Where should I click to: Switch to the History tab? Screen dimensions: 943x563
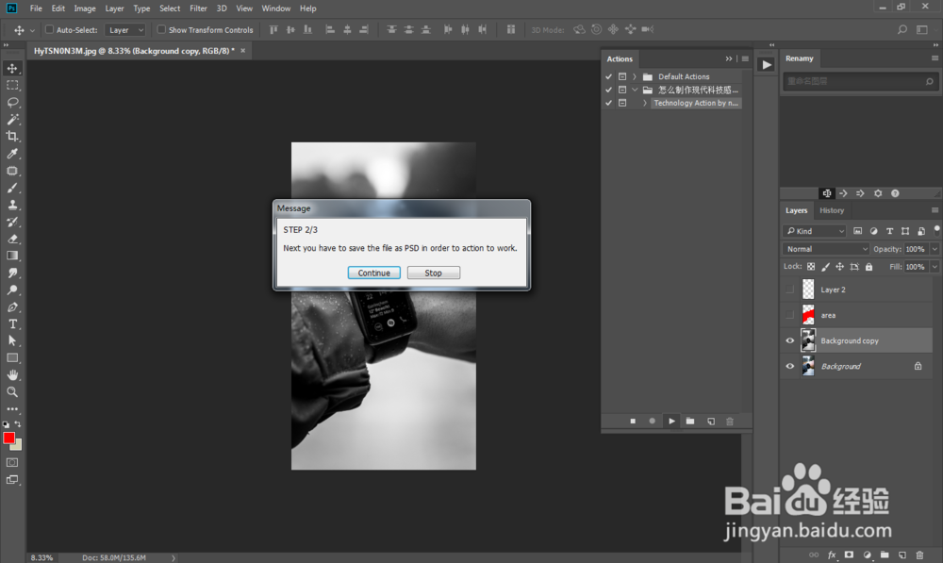tap(832, 210)
